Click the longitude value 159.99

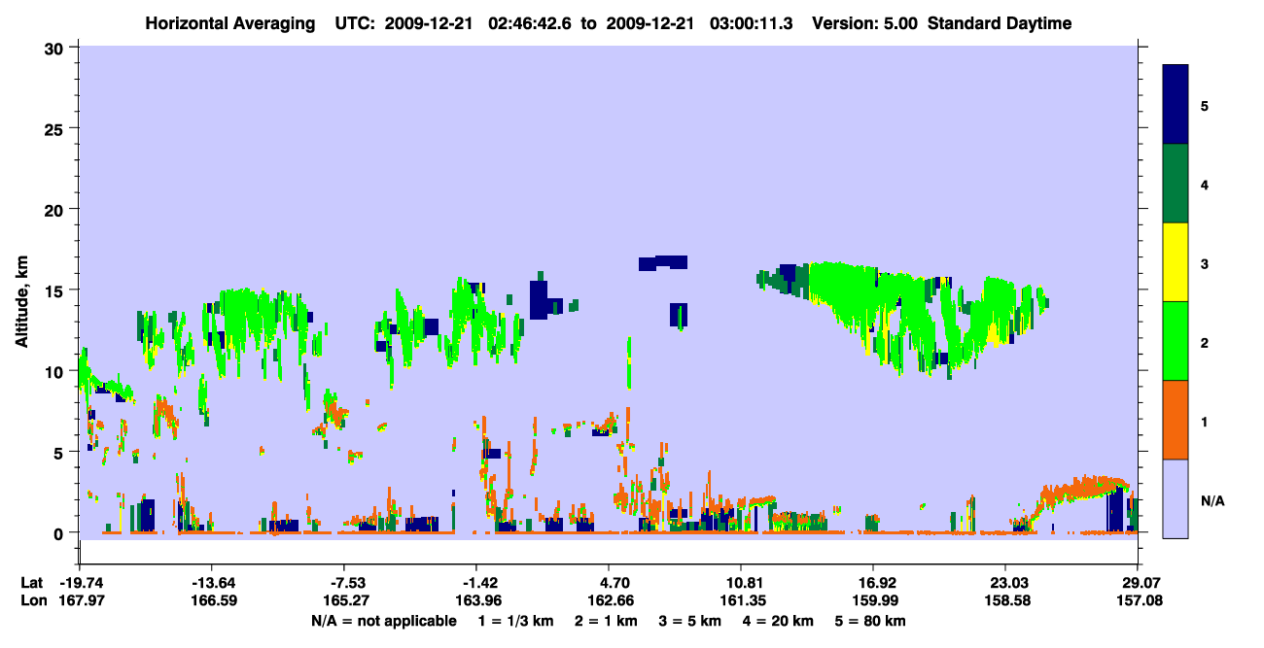point(873,600)
